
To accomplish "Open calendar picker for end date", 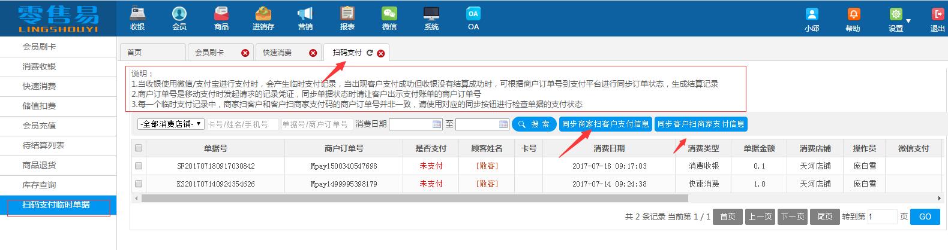I will [503, 124].
